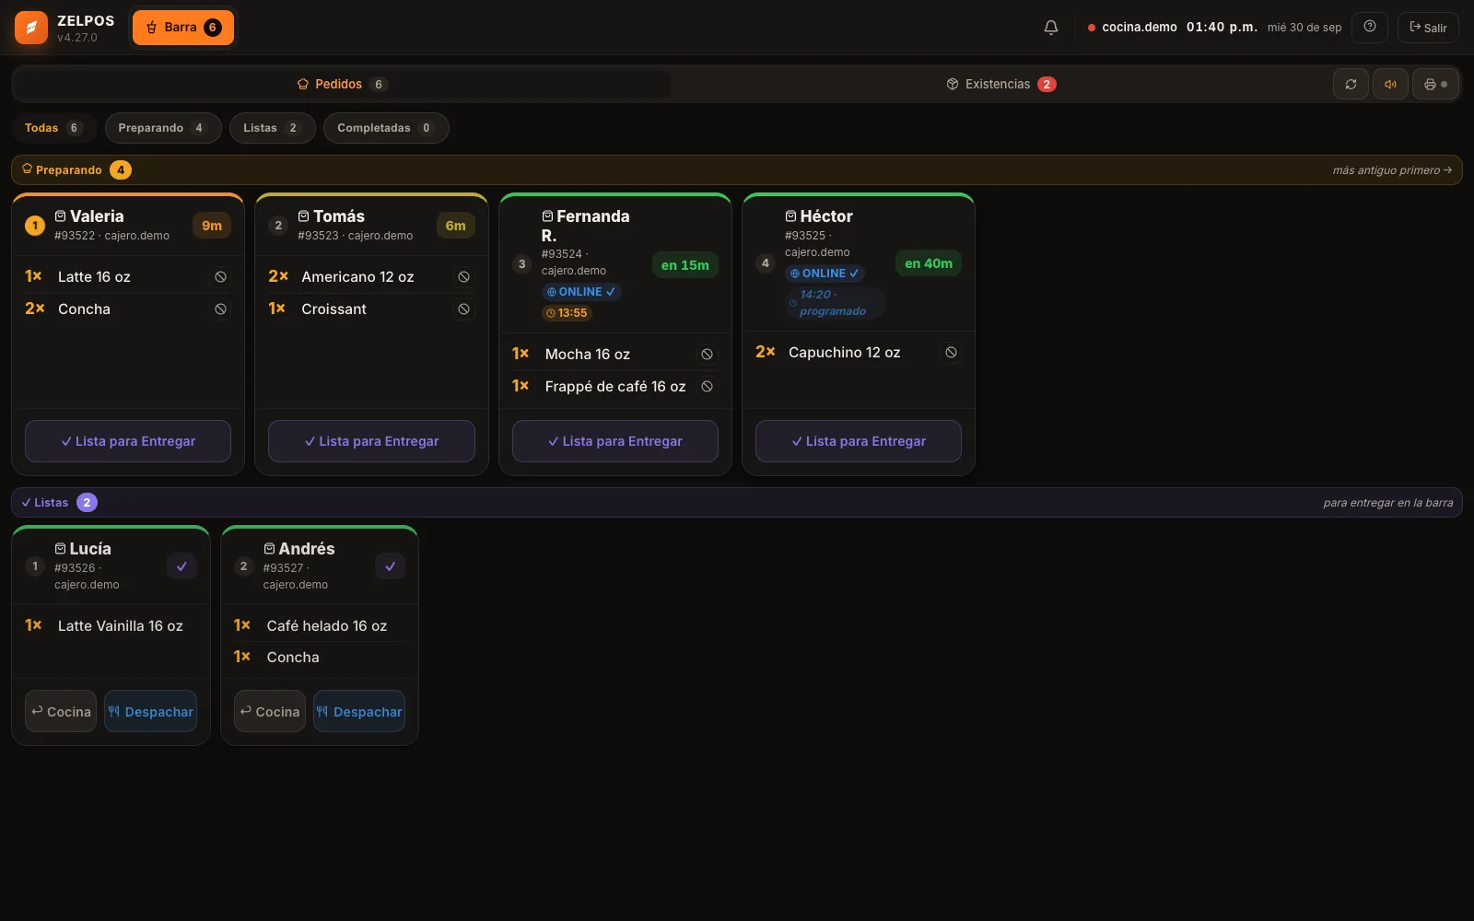The height and width of the screenshot is (921, 1474).
Task: Click the Preparando section header
Action: point(737,170)
